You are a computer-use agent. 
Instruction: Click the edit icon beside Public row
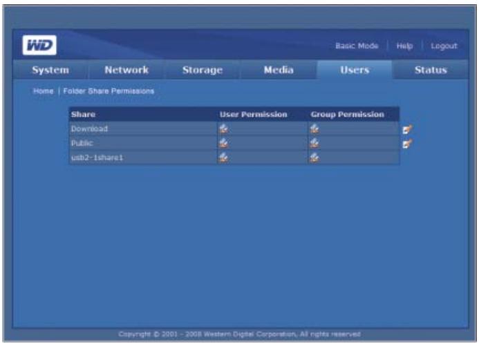(x=408, y=144)
